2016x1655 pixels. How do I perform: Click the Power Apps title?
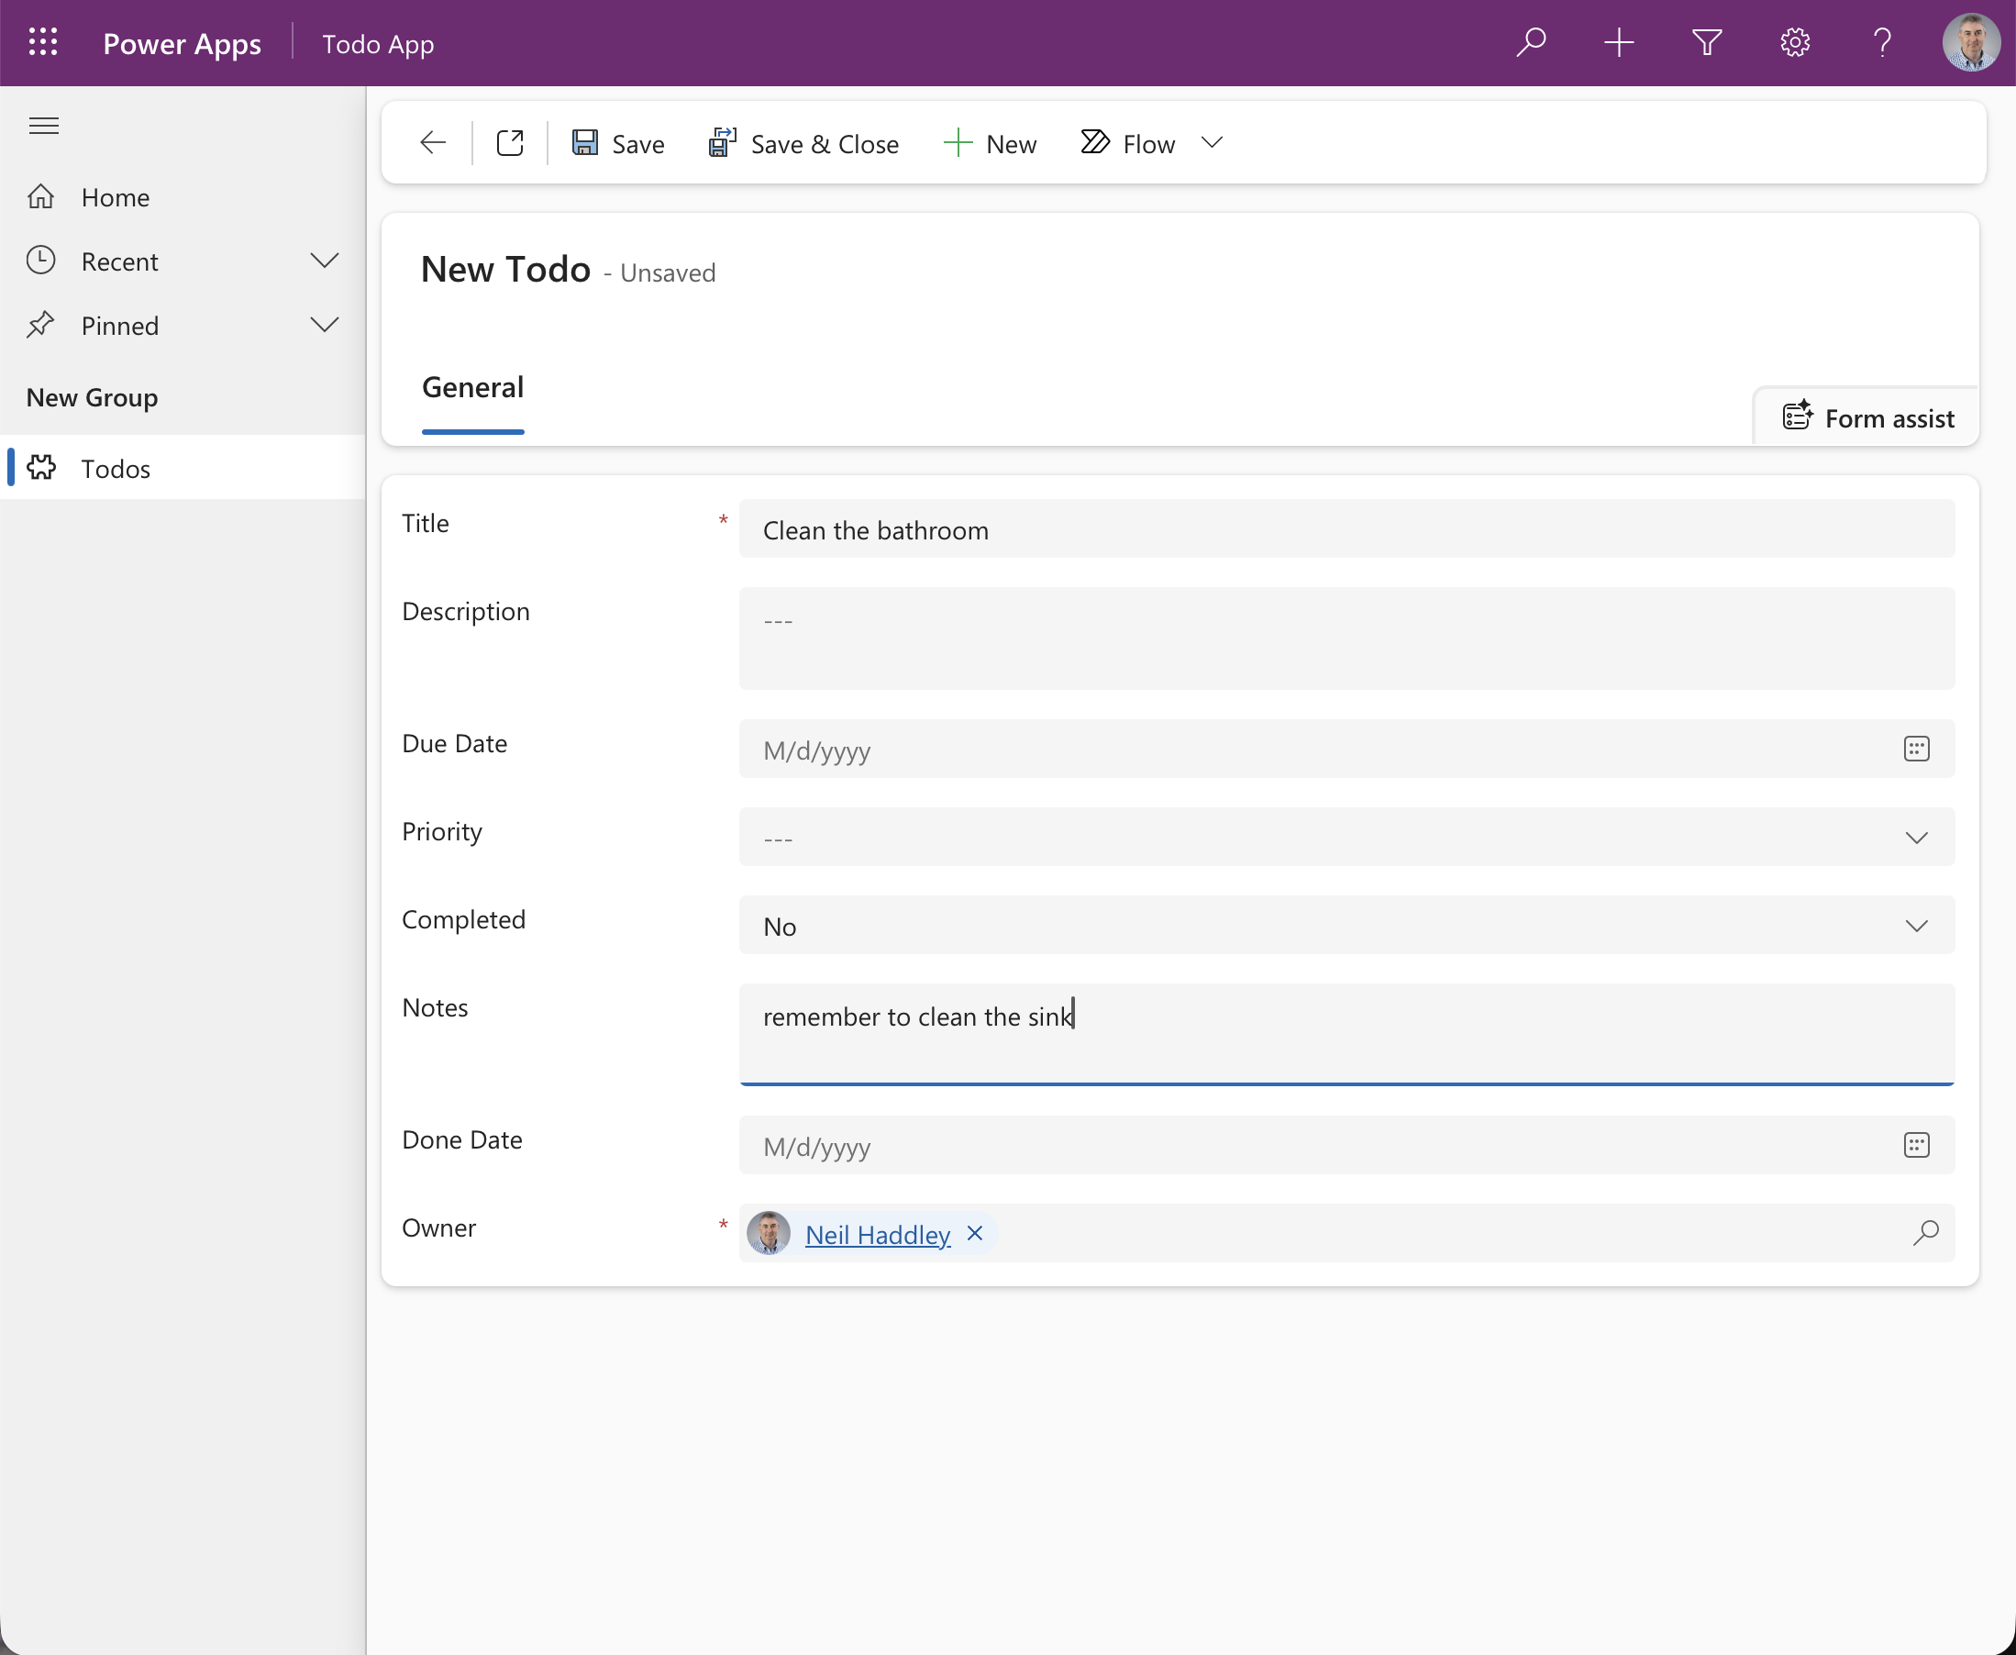pos(182,44)
